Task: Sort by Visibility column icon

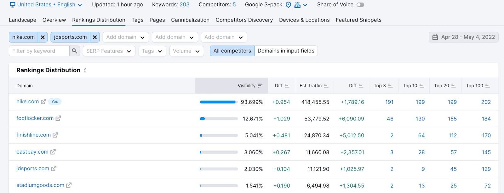Action: pyautogui.click(x=260, y=86)
